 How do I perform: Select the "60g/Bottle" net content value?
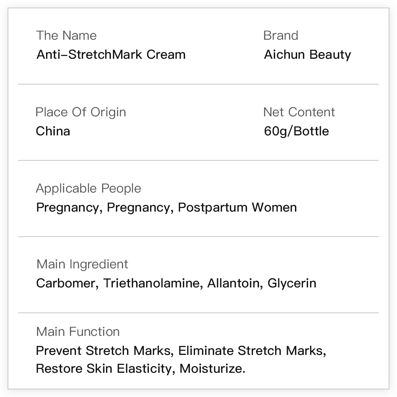point(296,131)
